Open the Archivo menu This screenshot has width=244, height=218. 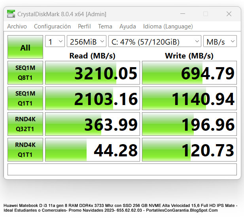coord(17,26)
